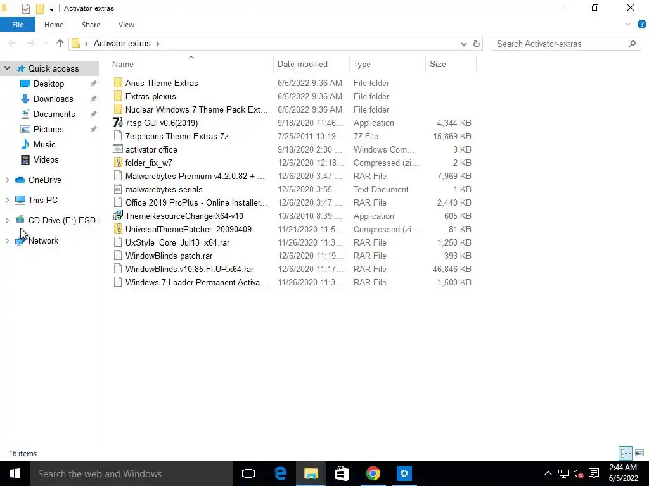Open Documents in Quick access
Viewport: 649px width, 486px height.
pos(55,115)
